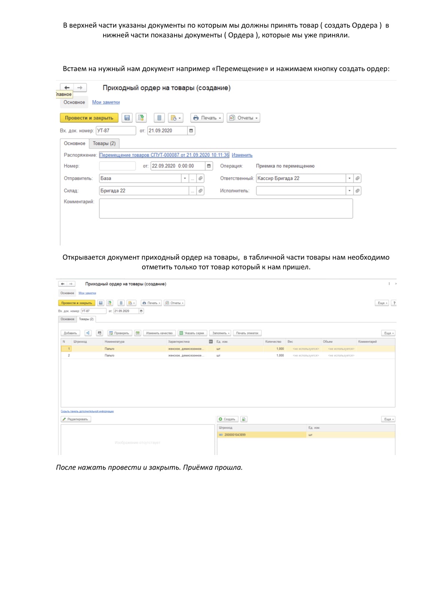Open the larger Отчеты dropdown button above the Распоряжение field
427x604 pixels.
click(x=243, y=118)
